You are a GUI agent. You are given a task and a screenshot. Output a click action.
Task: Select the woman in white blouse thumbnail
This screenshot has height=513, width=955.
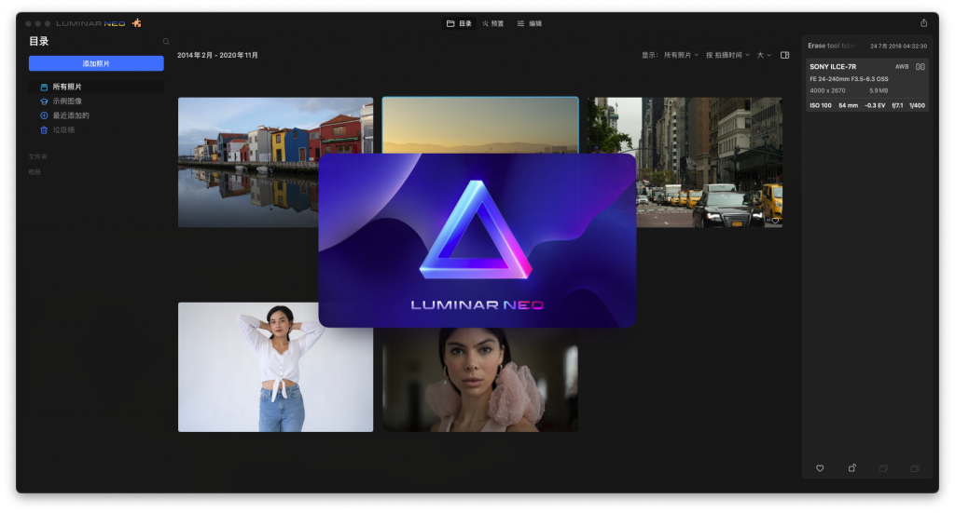pyautogui.click(x=275, y=367)
